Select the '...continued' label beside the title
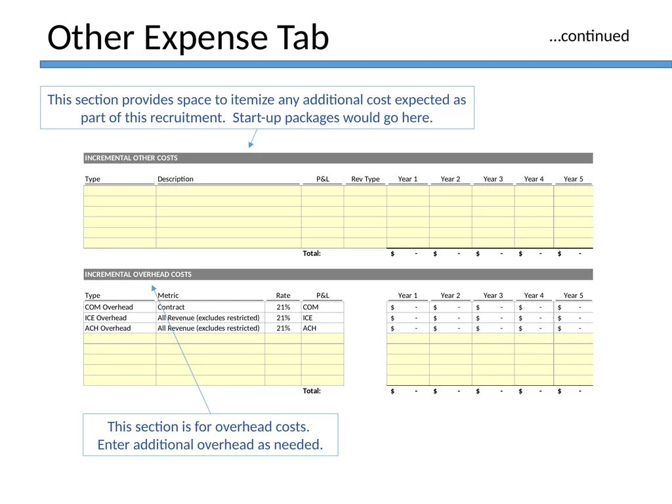This screenshot has height=504, width=672. click(589, 36)
